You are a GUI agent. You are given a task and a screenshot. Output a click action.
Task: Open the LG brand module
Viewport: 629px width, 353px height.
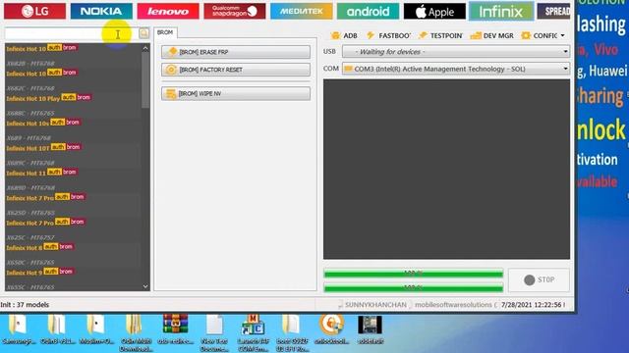click(x=35, y=11)
